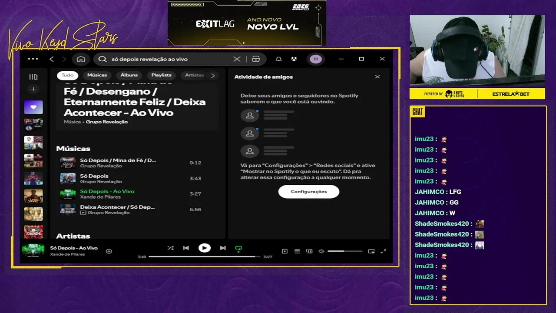
Task: Skip to previous track
Action: tap(186, 248)
